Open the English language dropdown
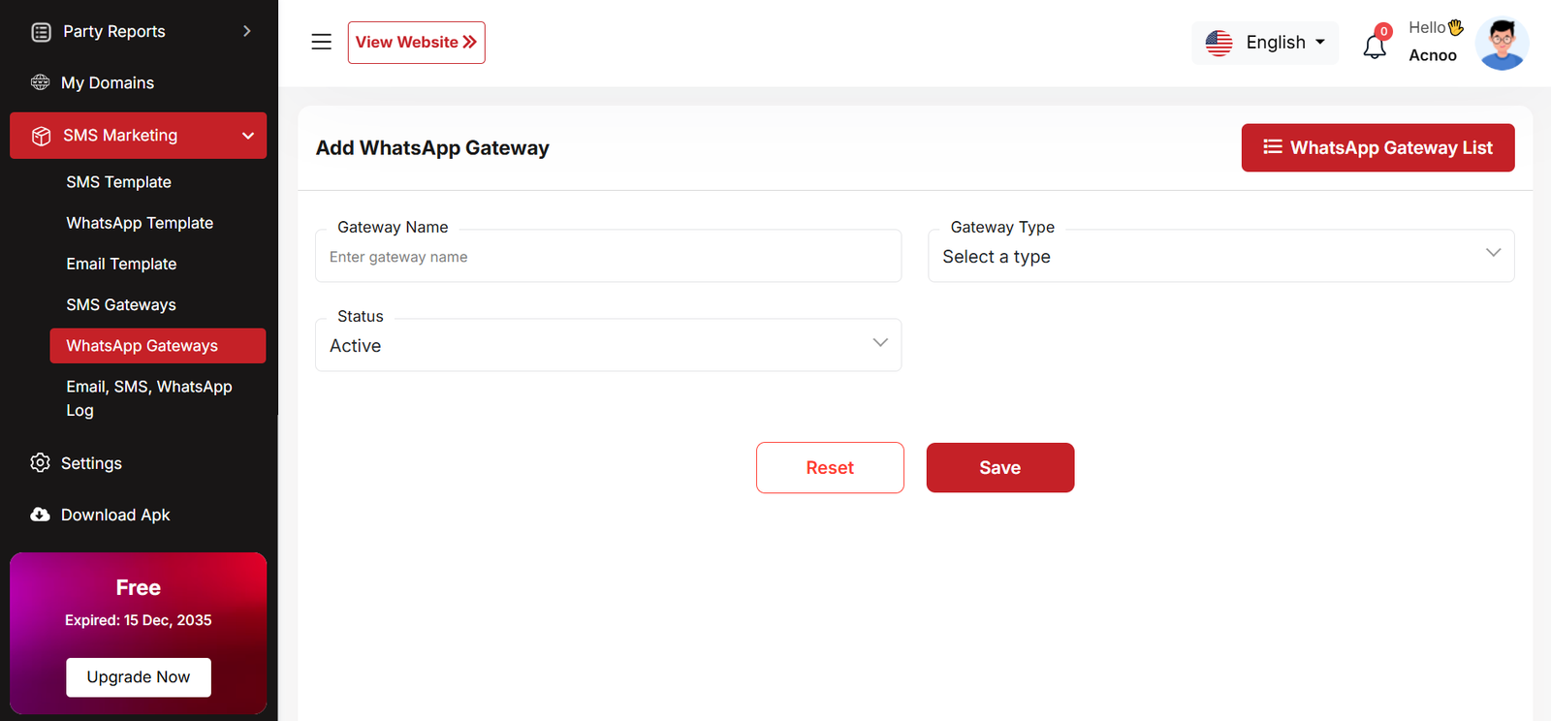Viewport: 1551px width, 721px height. (x=1265, y=43)
